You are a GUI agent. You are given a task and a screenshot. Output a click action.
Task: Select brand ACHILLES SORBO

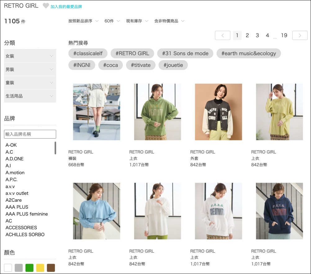25,234
